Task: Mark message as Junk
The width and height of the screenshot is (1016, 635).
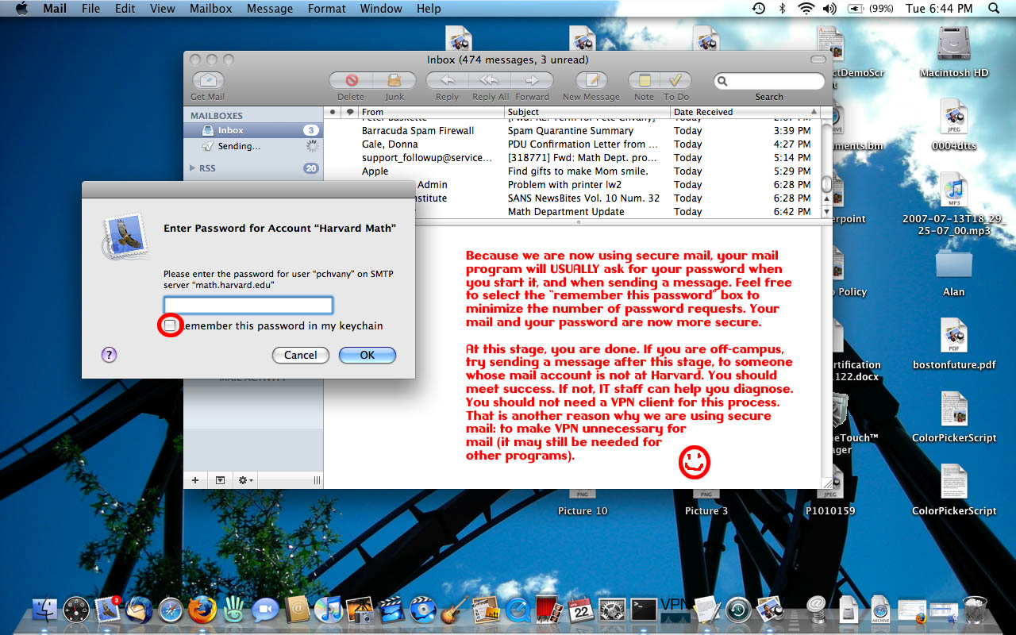Action: click(394, 81)
